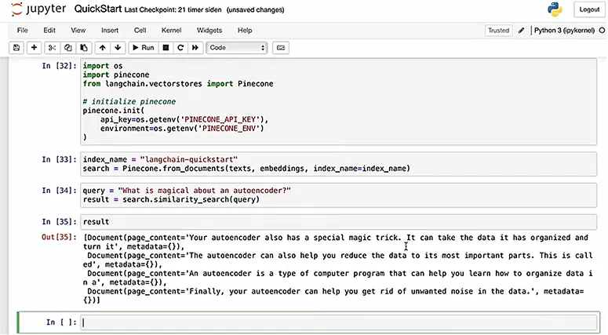Click into the empty code cell
This screenshot has width=608, height=335.
coord(337,322)
